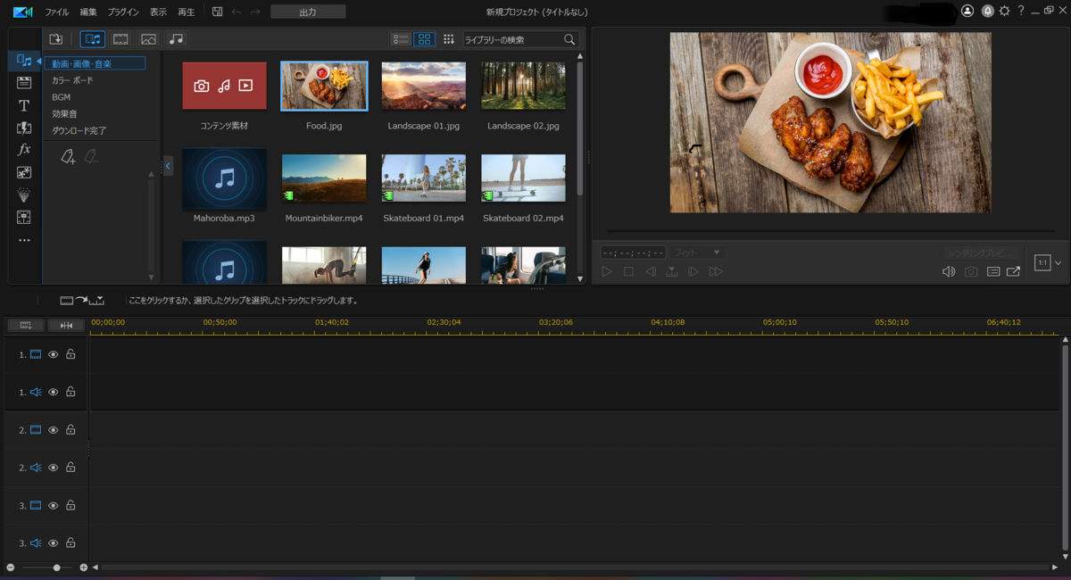The width and height of the screenshot is (1071, 580).
Task: Switch library to large icon grid view
Action: (424, 39)
